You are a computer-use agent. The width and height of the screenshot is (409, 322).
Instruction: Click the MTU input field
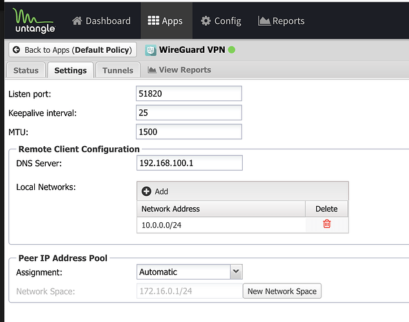coord(189,131)
